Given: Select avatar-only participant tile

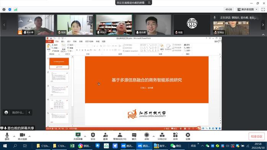Looking at the screenshot, I should pos(192,25).
